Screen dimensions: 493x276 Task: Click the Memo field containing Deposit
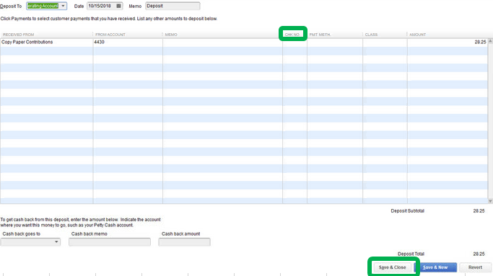173,6
